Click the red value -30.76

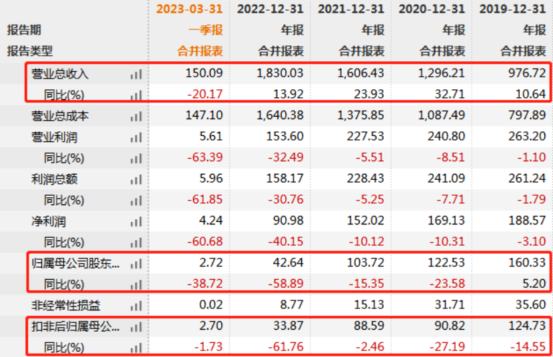pos(286,199)
